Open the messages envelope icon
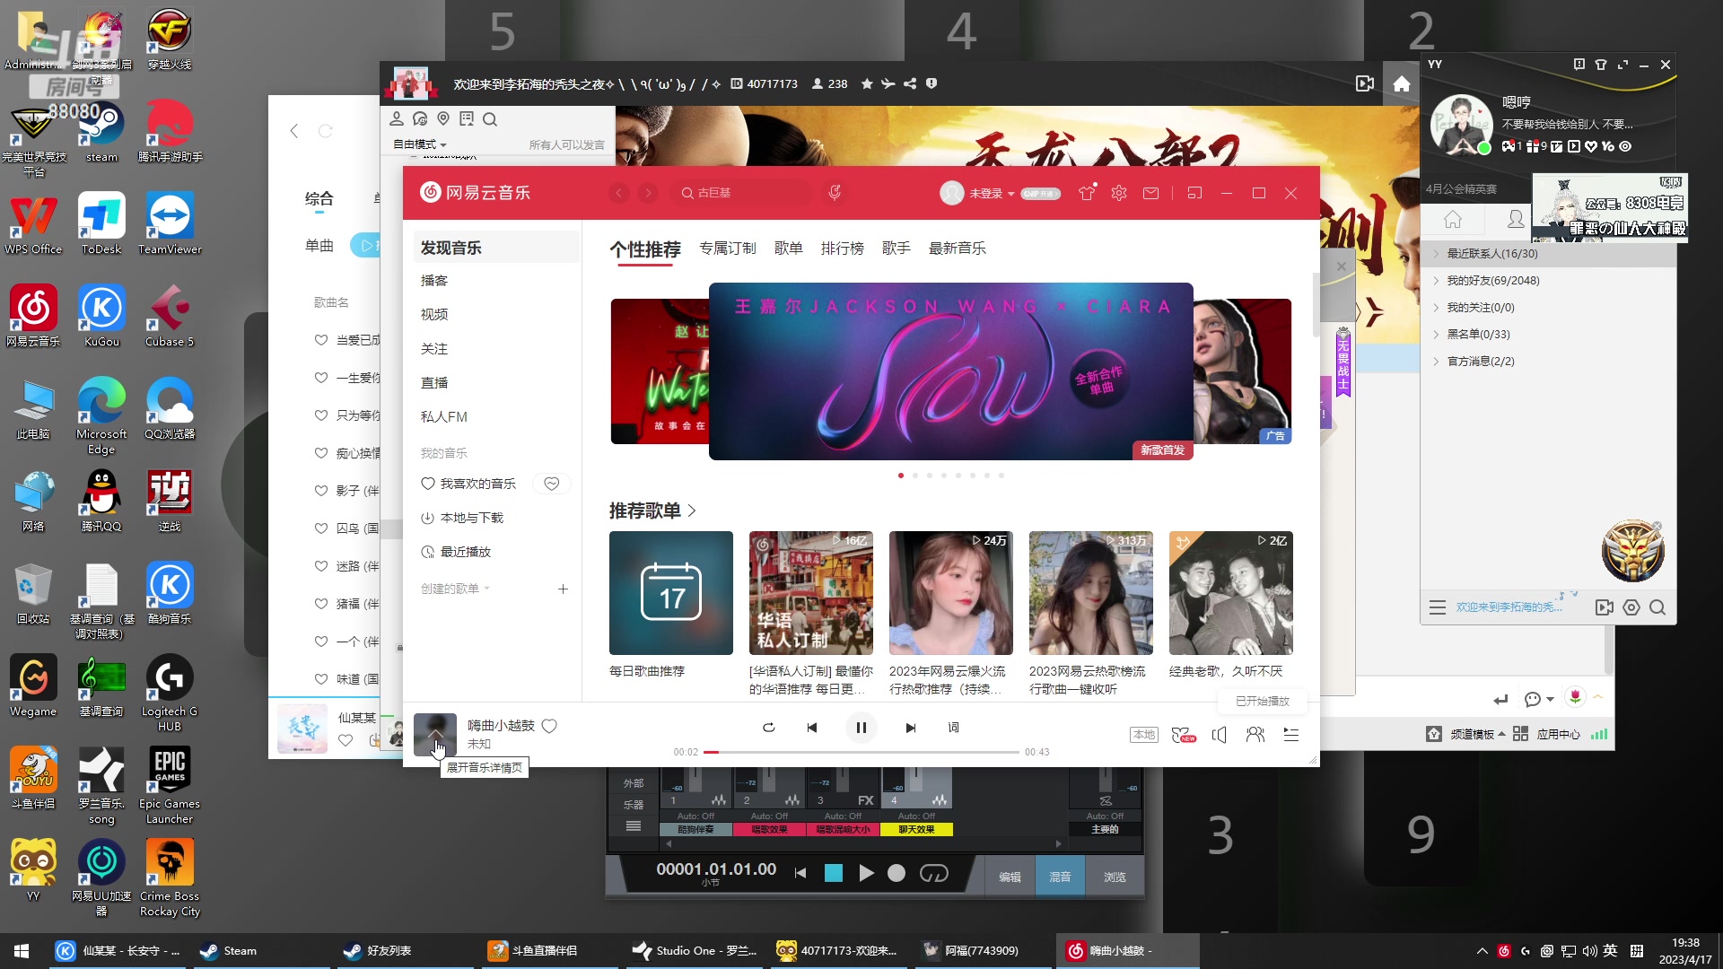This screenshot has height=969, width=1723. (x=1150, y=193)
